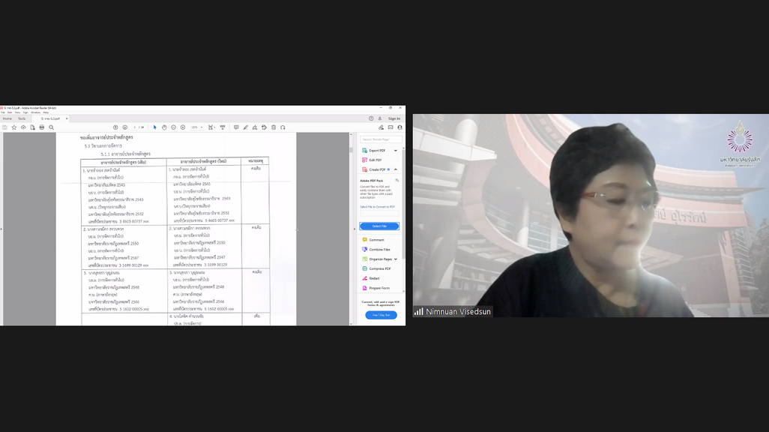Screen dimensions: 769x432
Task: Click the share link icon
Action: tap(381, 127)
